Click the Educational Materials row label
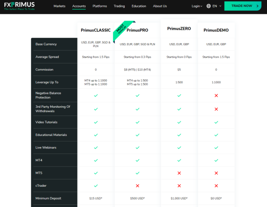Viewport: 267px width, 207px height. 51,135
